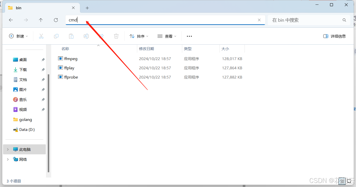Click the Back navigation arrow
356x187 pixels.
(x=11, y=20)
